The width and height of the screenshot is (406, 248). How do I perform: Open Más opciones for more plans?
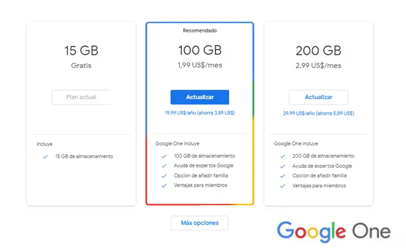(199, 223)
